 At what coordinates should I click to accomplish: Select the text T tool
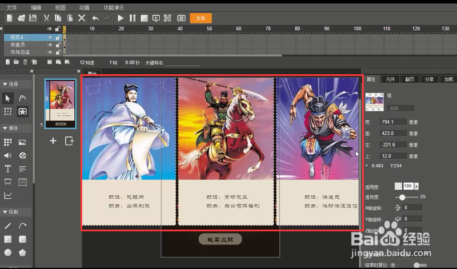click(8, 168)
